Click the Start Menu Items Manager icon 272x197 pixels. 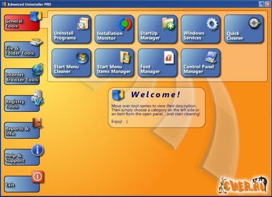pyautogui.click(x=126, y=58)
